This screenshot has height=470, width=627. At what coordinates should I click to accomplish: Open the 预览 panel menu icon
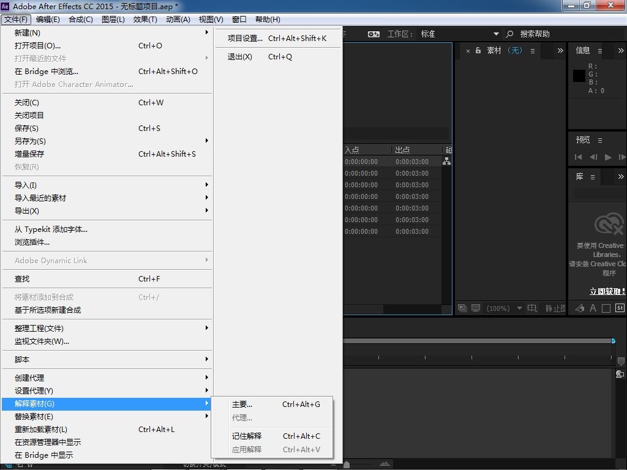(x=600, y=140)
